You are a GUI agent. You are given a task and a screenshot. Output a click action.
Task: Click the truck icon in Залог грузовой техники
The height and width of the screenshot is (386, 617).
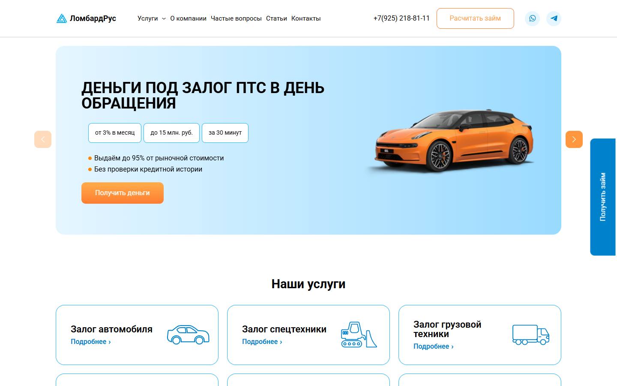(x=531, y=335)
